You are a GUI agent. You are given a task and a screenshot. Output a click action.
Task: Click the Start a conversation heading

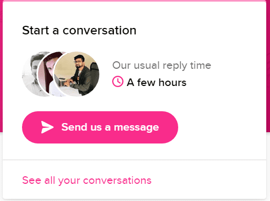(x=79, y=30)
